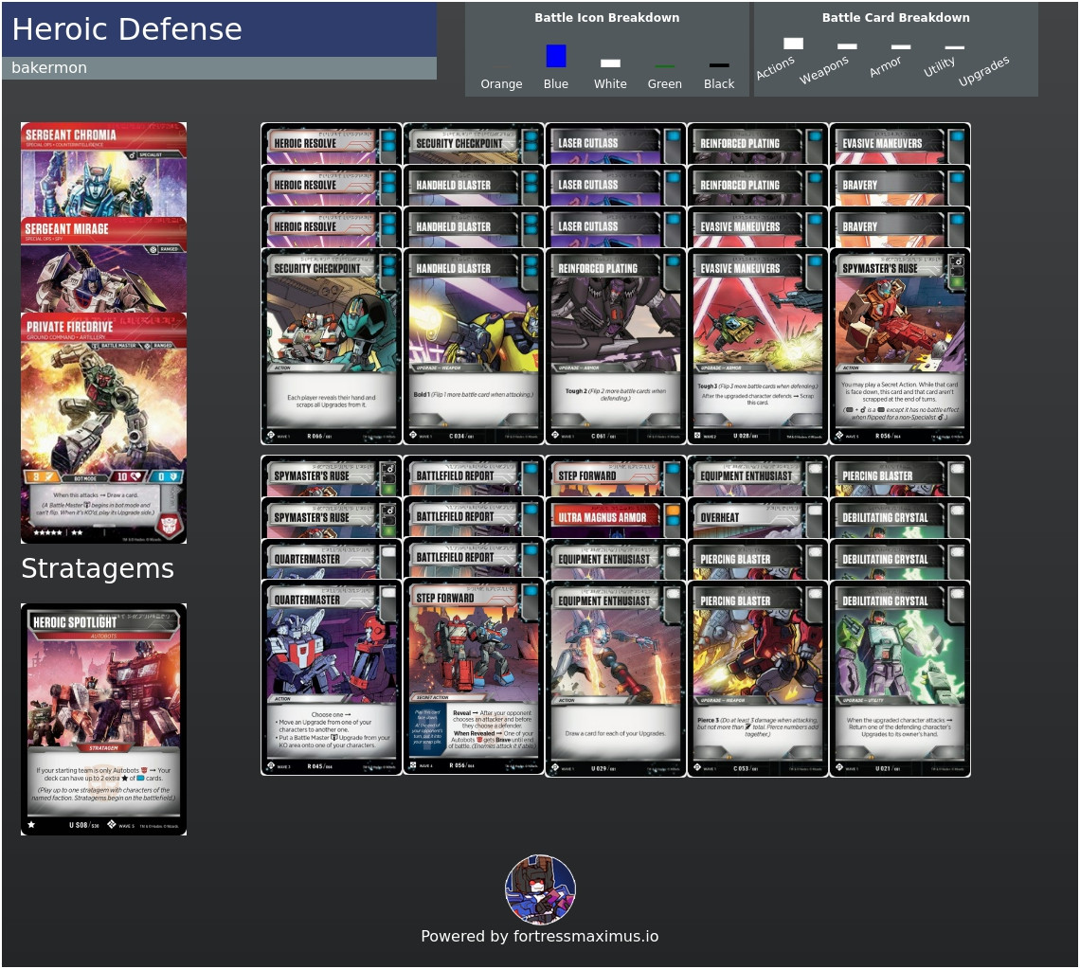Click the star rating on Private Firedrive card
This screenshot has height=969, width=1080.
[x=58, y=532]
